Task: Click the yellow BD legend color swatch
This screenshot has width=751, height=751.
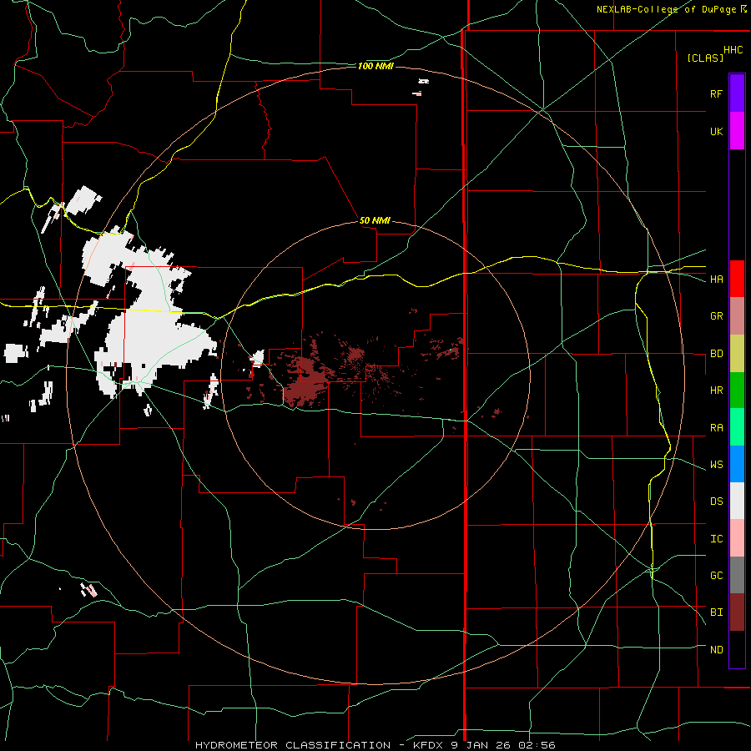Action: [737, 354]
